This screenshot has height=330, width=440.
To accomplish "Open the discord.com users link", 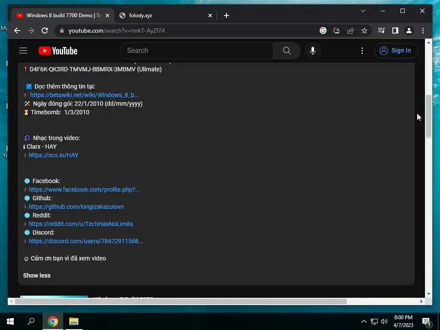I will click(x=86, y=241).
